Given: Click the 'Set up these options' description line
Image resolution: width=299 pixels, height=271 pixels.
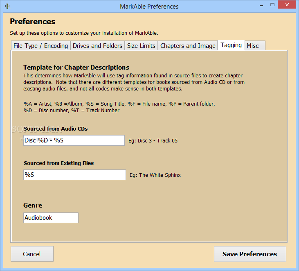Looking at the screenshot, I should coord(84,33).
